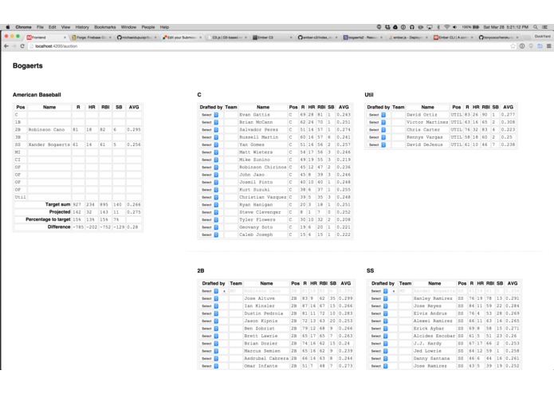Switch to the Ember C3 tab
The width and height of the screenshot is (554, 394).
tap(270, 37)
